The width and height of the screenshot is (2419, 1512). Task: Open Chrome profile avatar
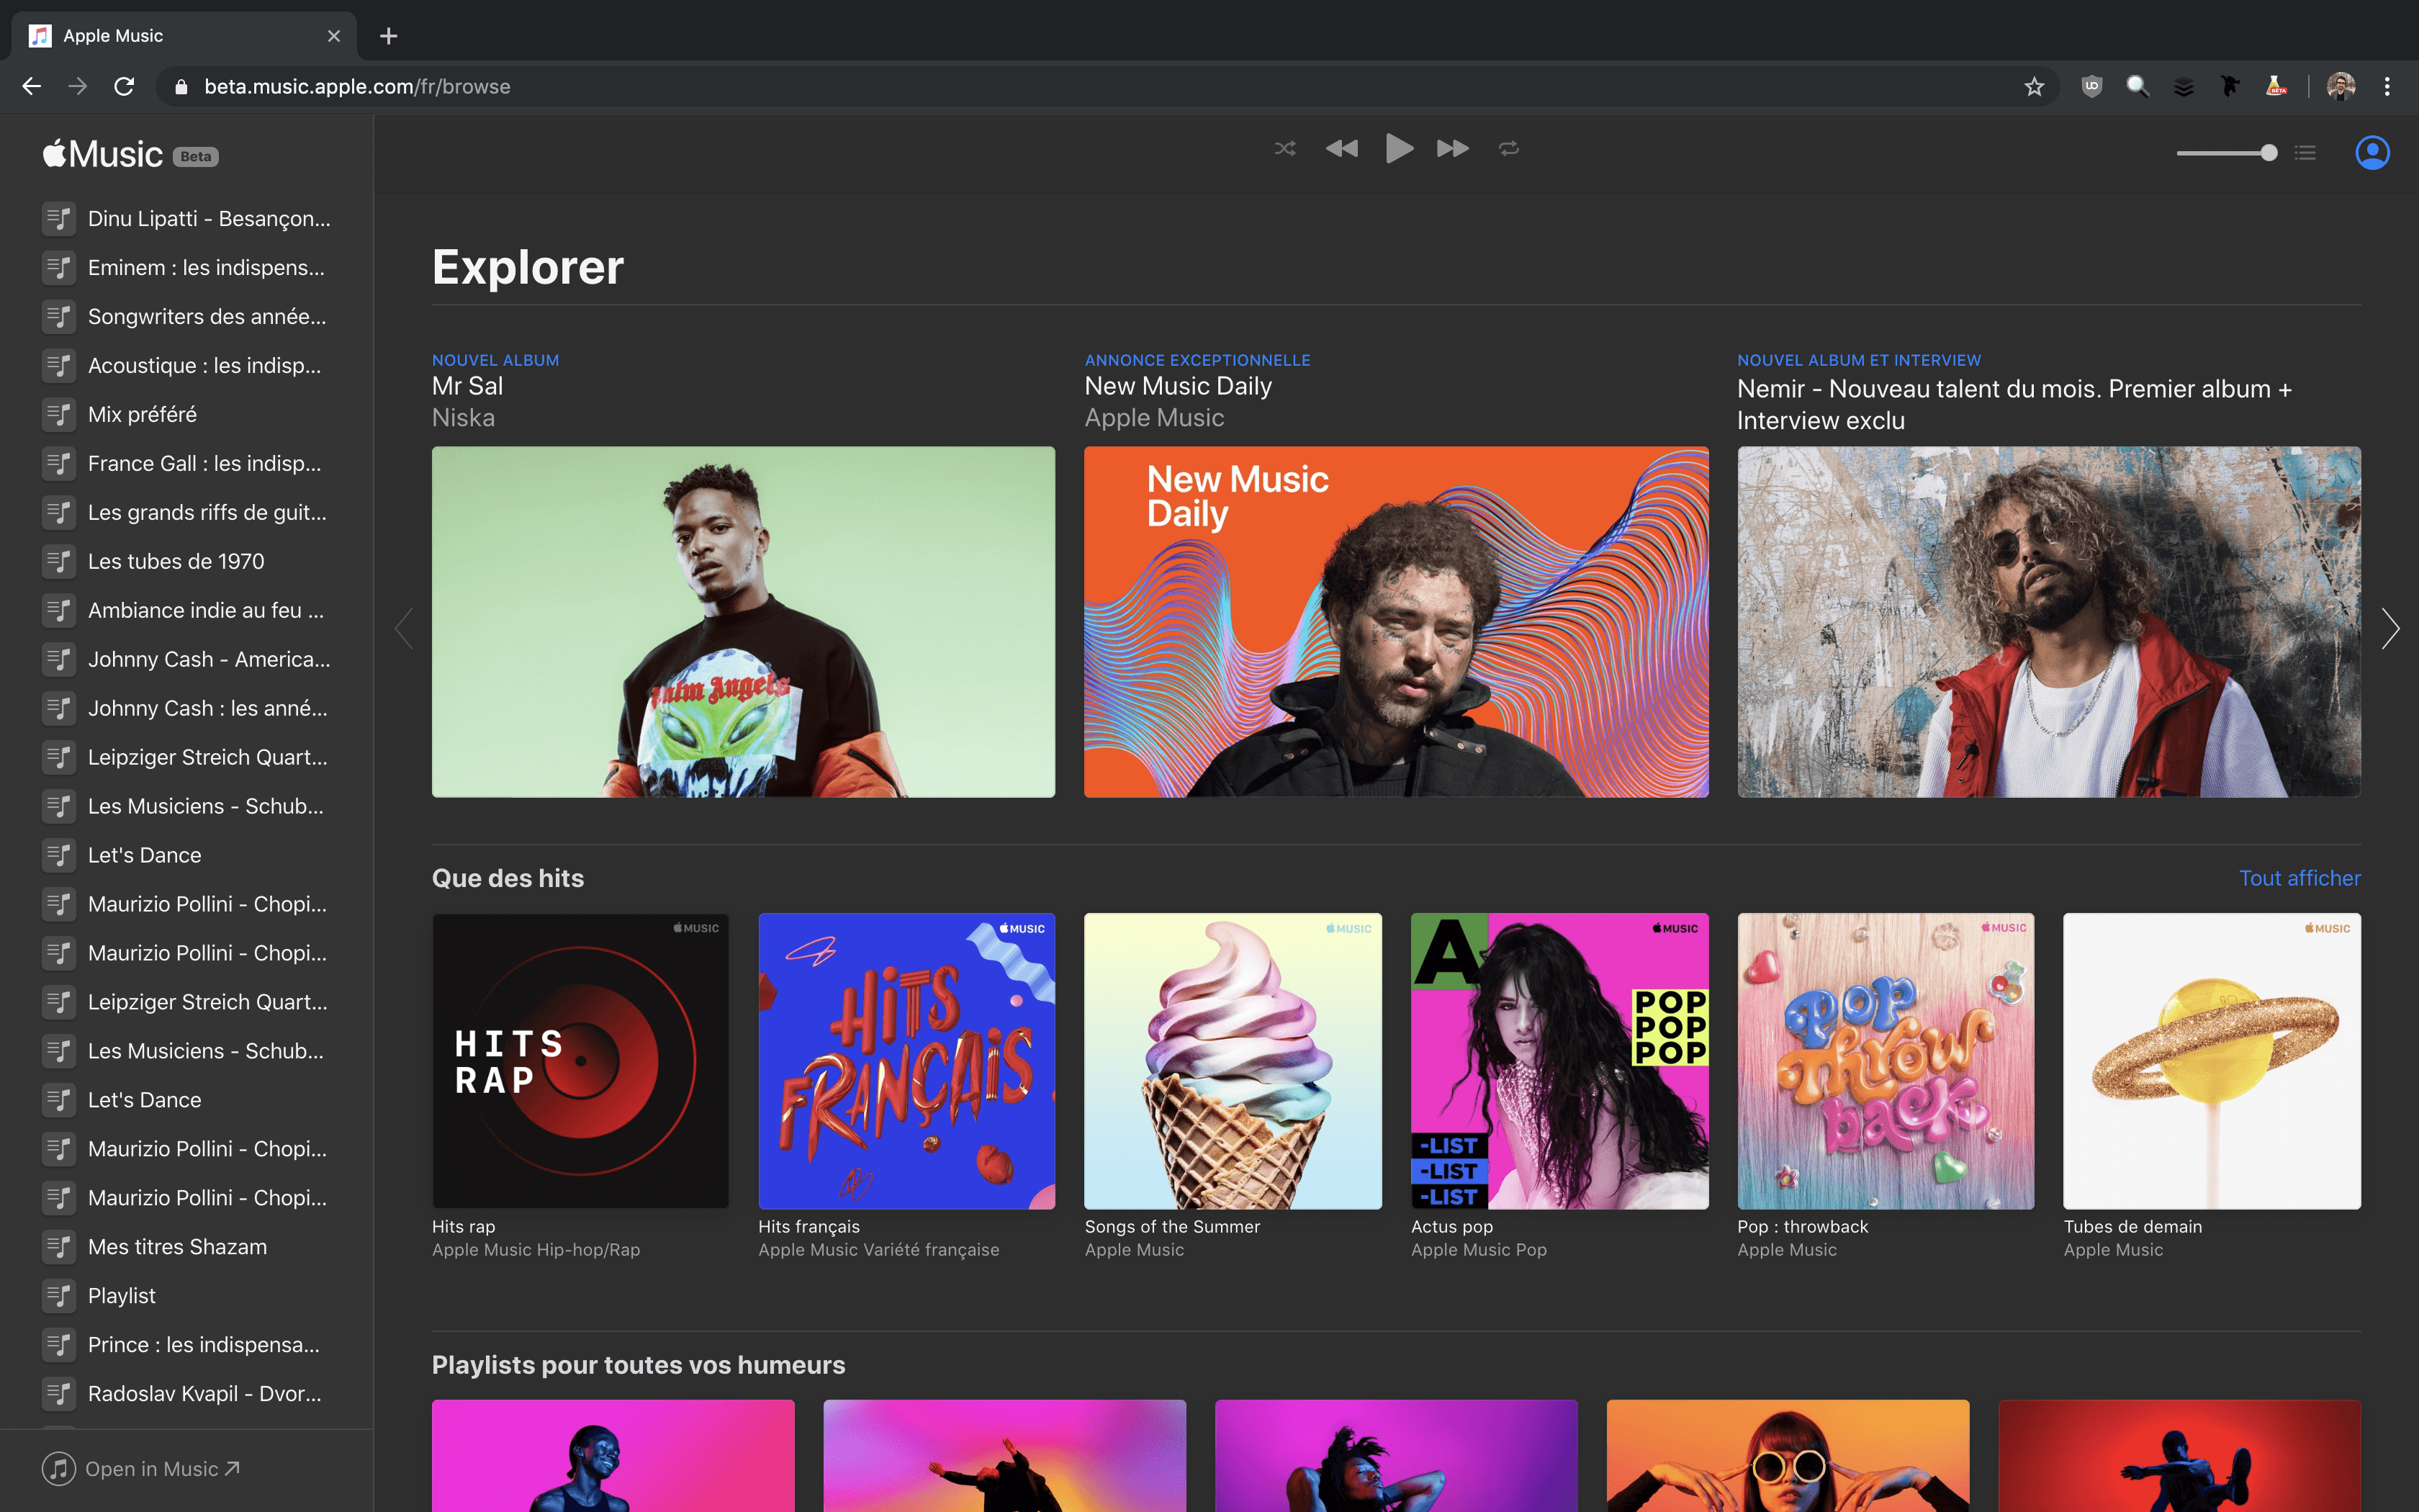[x=2341, y=87]
